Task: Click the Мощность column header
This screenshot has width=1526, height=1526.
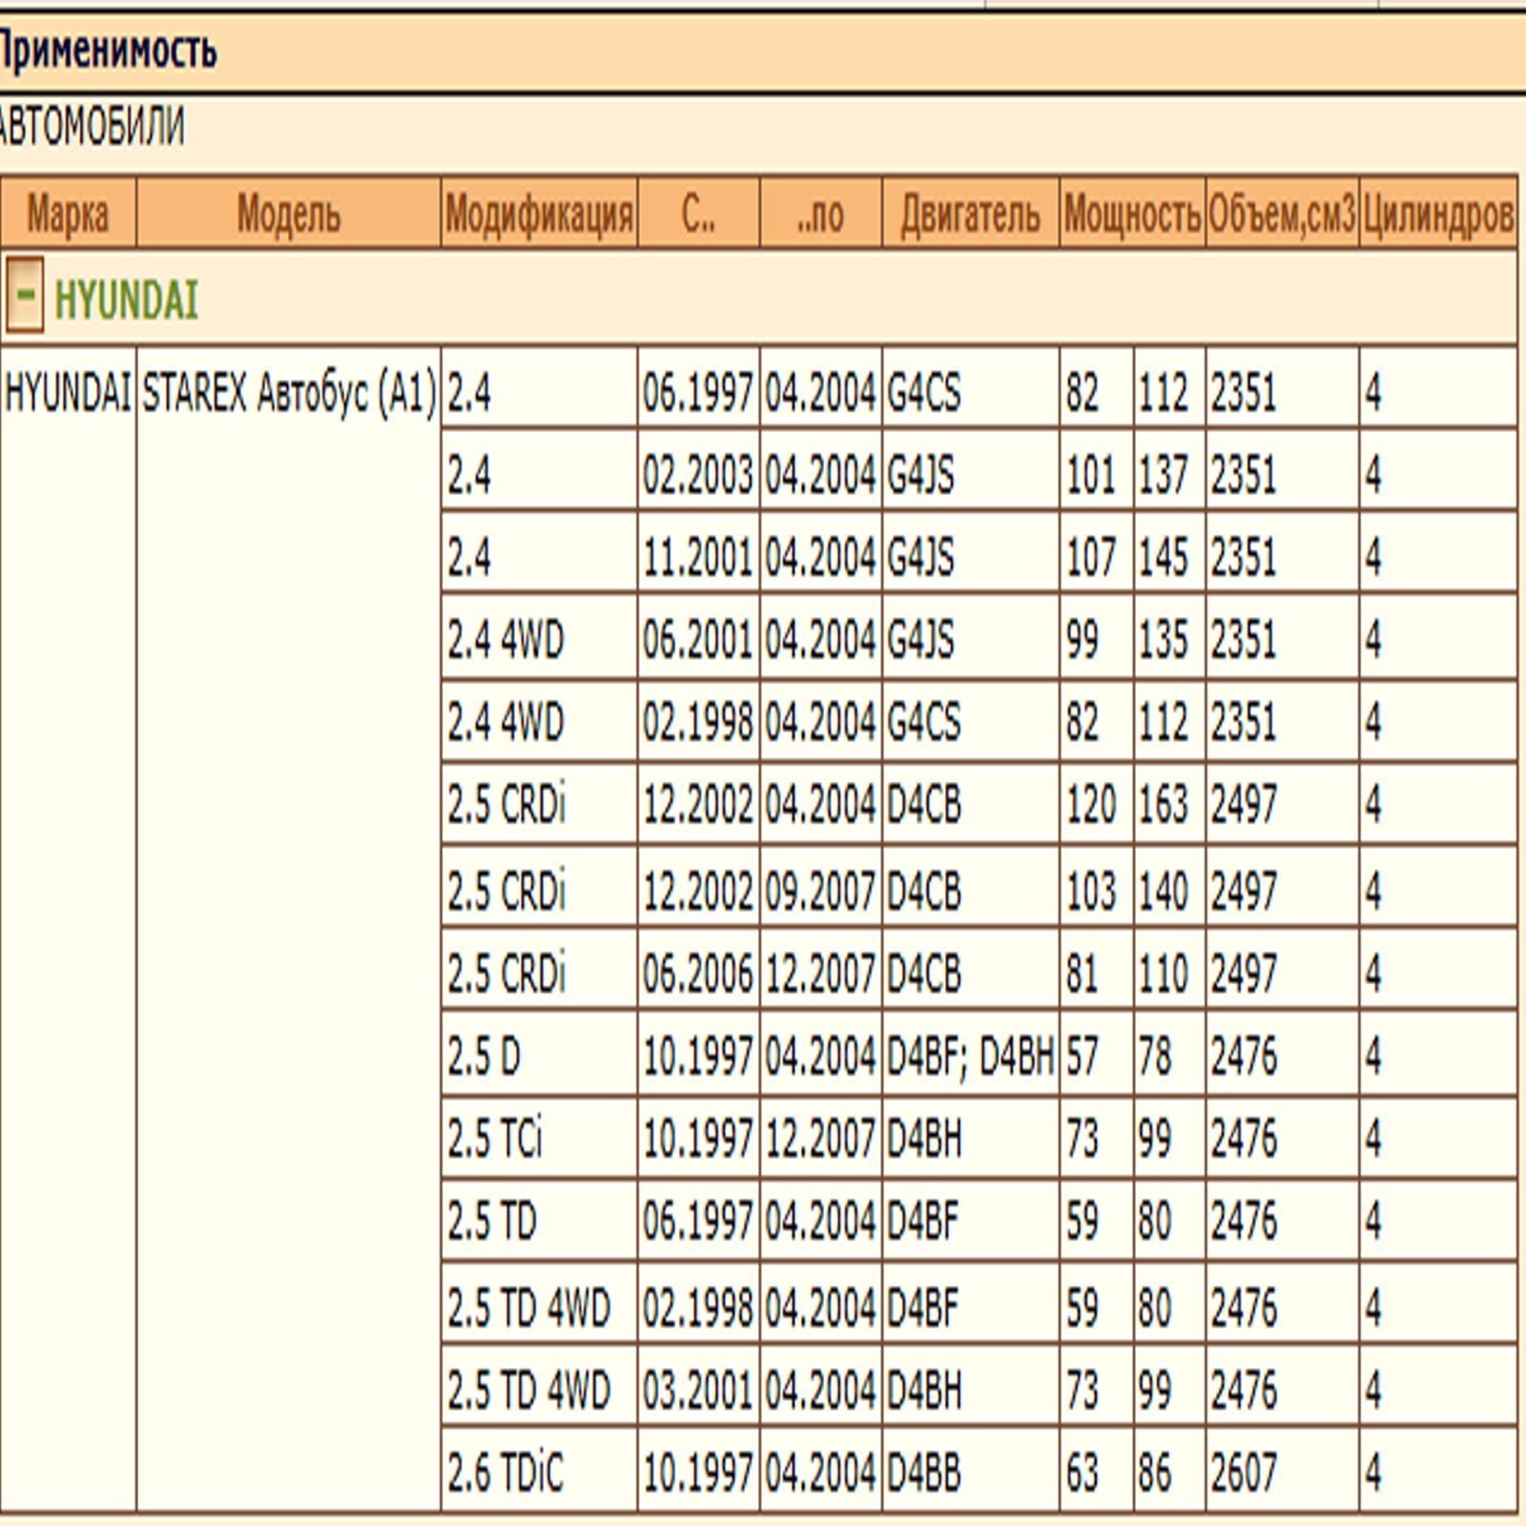Action: tap(1132, 213)
